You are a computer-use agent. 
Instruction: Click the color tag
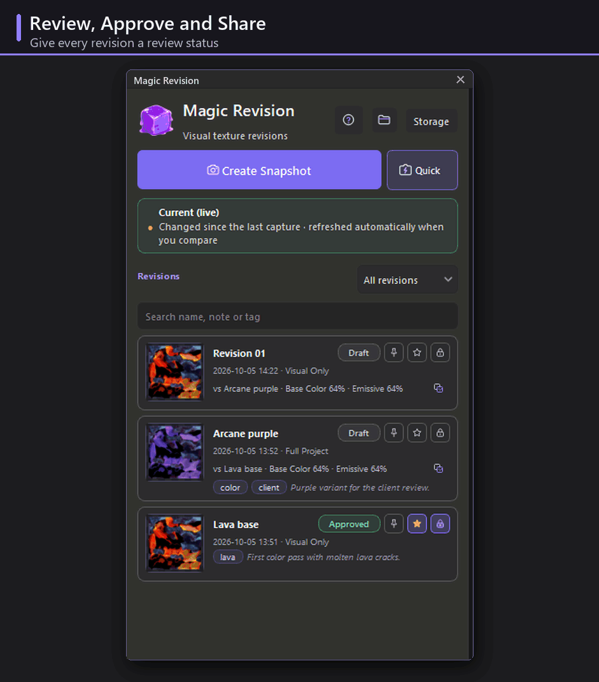pos(230,488)
